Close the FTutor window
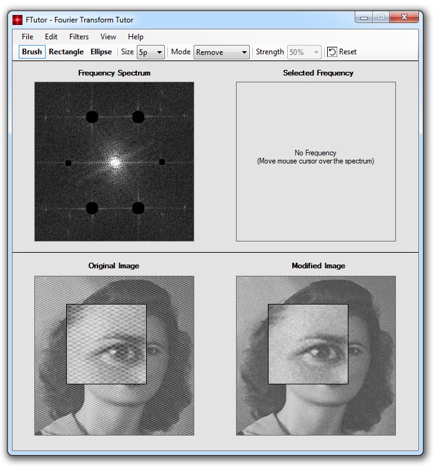The height and width of the screenshot is (468, 434). [404, 17]
